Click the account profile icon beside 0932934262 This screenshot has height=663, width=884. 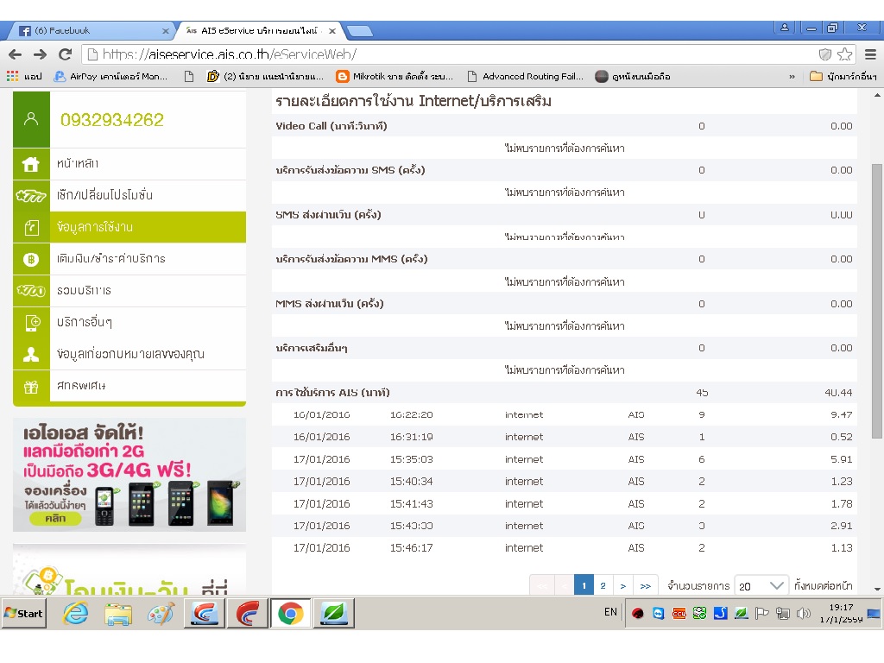coord(31,119)
